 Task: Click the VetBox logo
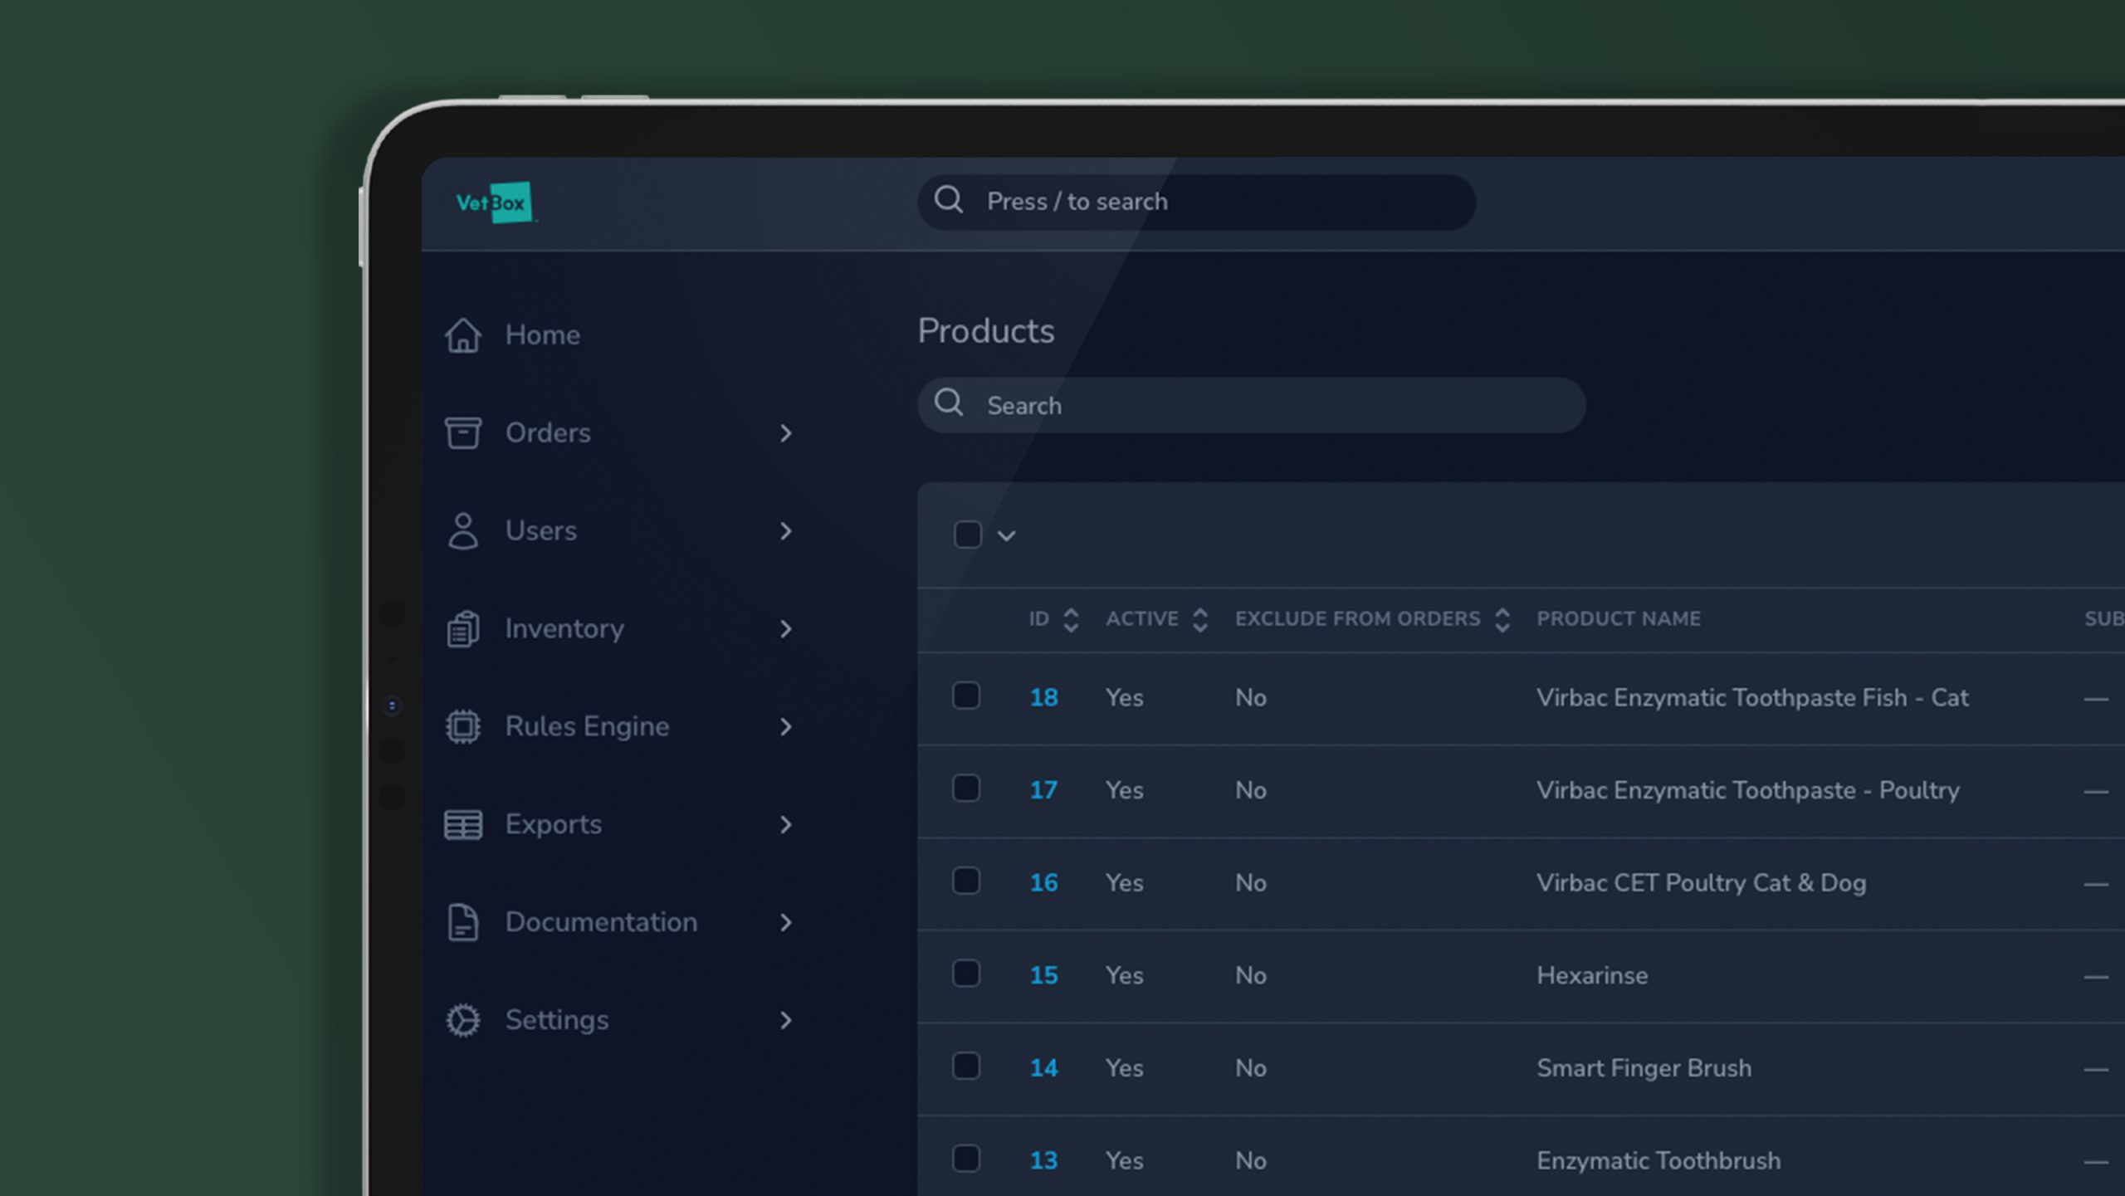(495, 203)
